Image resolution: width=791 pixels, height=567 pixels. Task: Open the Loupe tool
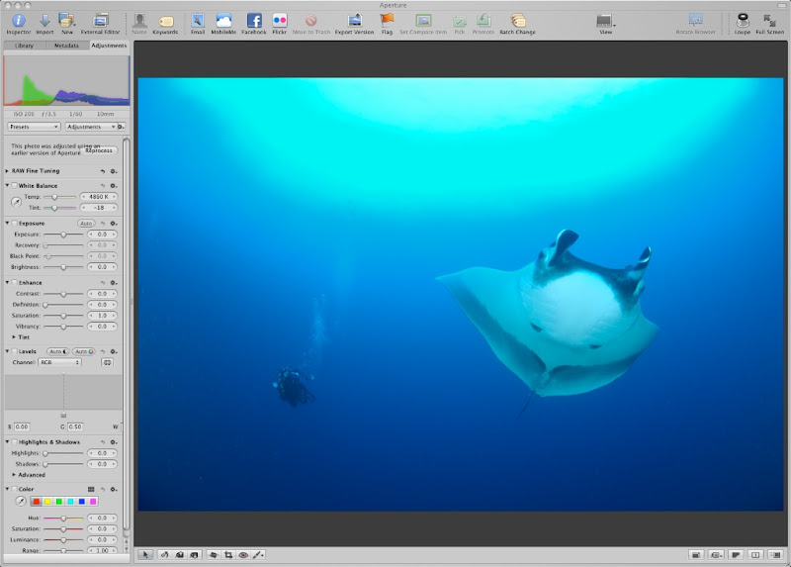pyautogui.click(x=743, y=21)
